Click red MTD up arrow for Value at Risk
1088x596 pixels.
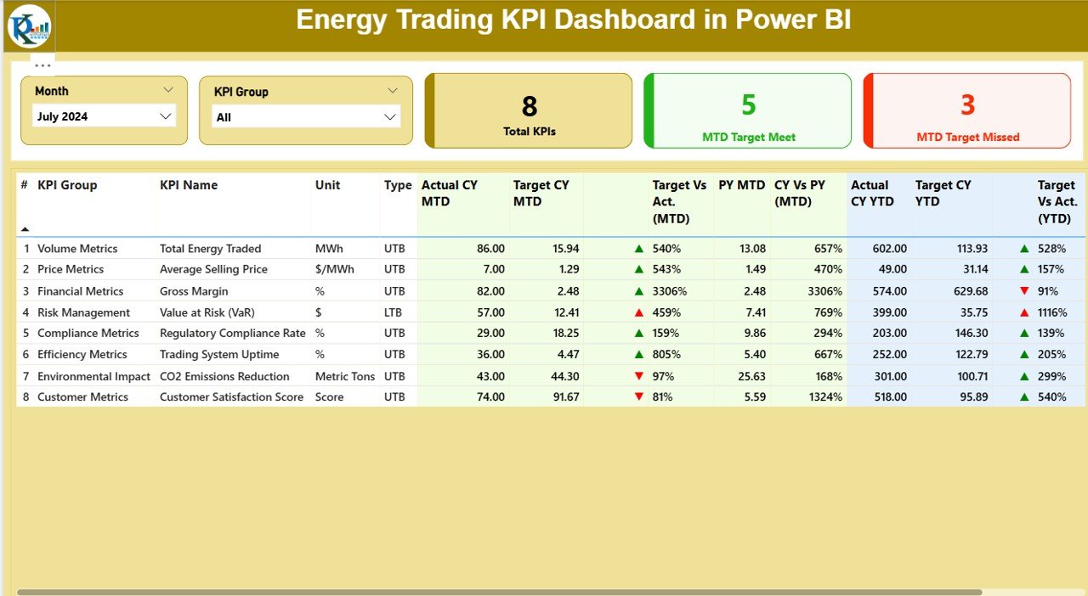(638, 312)
